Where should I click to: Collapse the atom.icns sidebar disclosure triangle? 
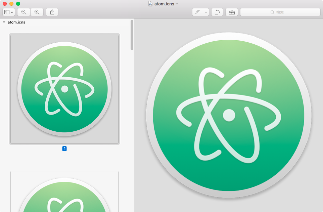pos(4,23)
